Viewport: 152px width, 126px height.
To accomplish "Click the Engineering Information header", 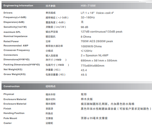I will click(x=18, y=6).
